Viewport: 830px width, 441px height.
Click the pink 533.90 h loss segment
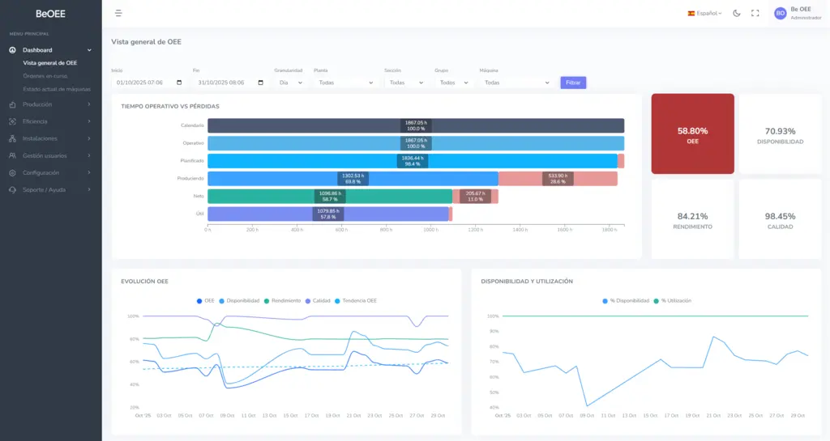tap(558, 179)
